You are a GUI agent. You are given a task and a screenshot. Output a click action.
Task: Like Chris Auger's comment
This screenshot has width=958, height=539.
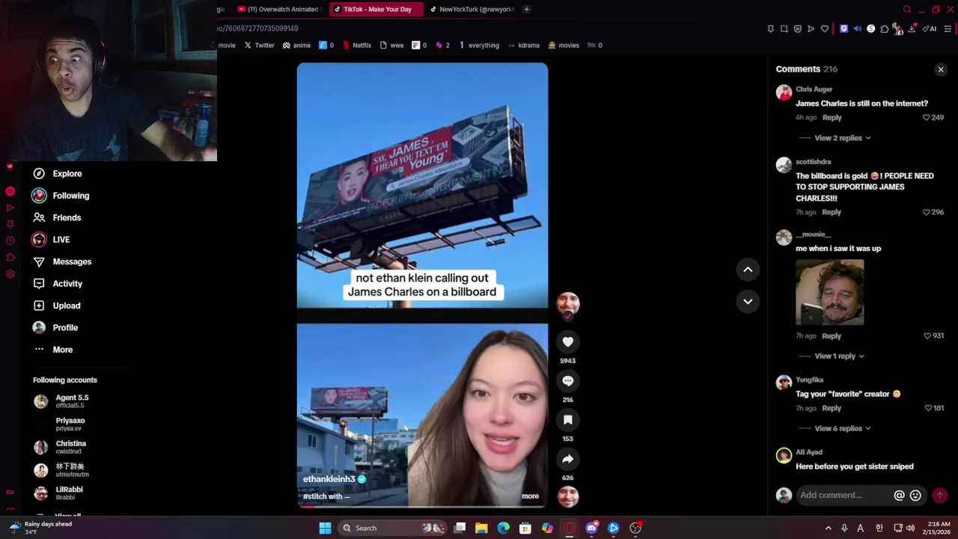tap(926, 118)
